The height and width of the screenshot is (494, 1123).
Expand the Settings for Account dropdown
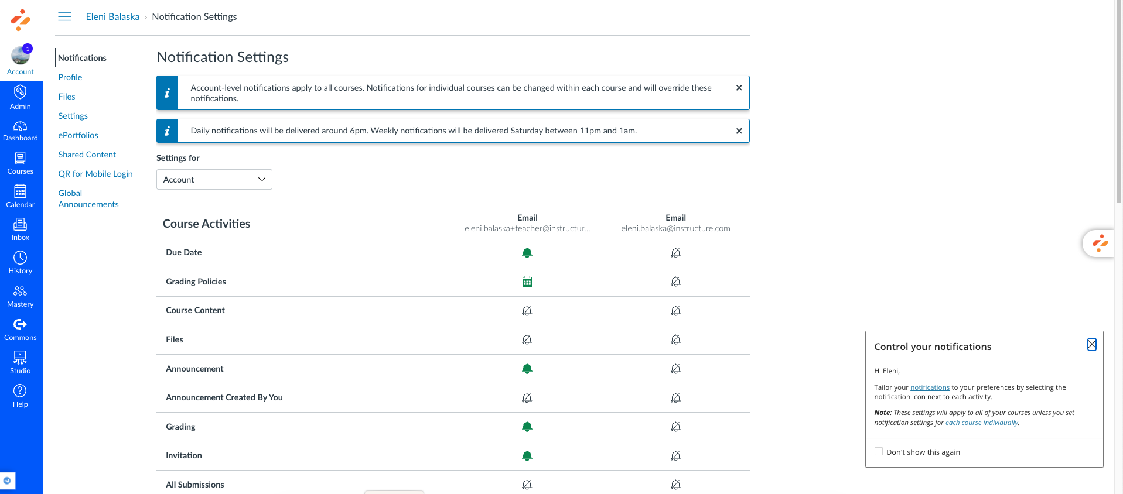point(214,180)
